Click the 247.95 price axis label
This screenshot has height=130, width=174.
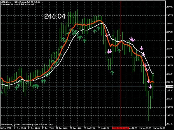(170, 7)
